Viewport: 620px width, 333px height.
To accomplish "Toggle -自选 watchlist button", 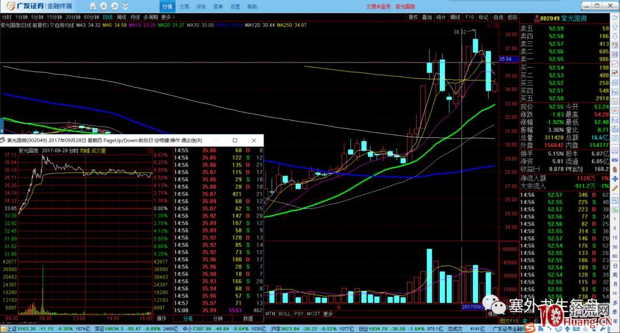I will (x=498, y=17).
